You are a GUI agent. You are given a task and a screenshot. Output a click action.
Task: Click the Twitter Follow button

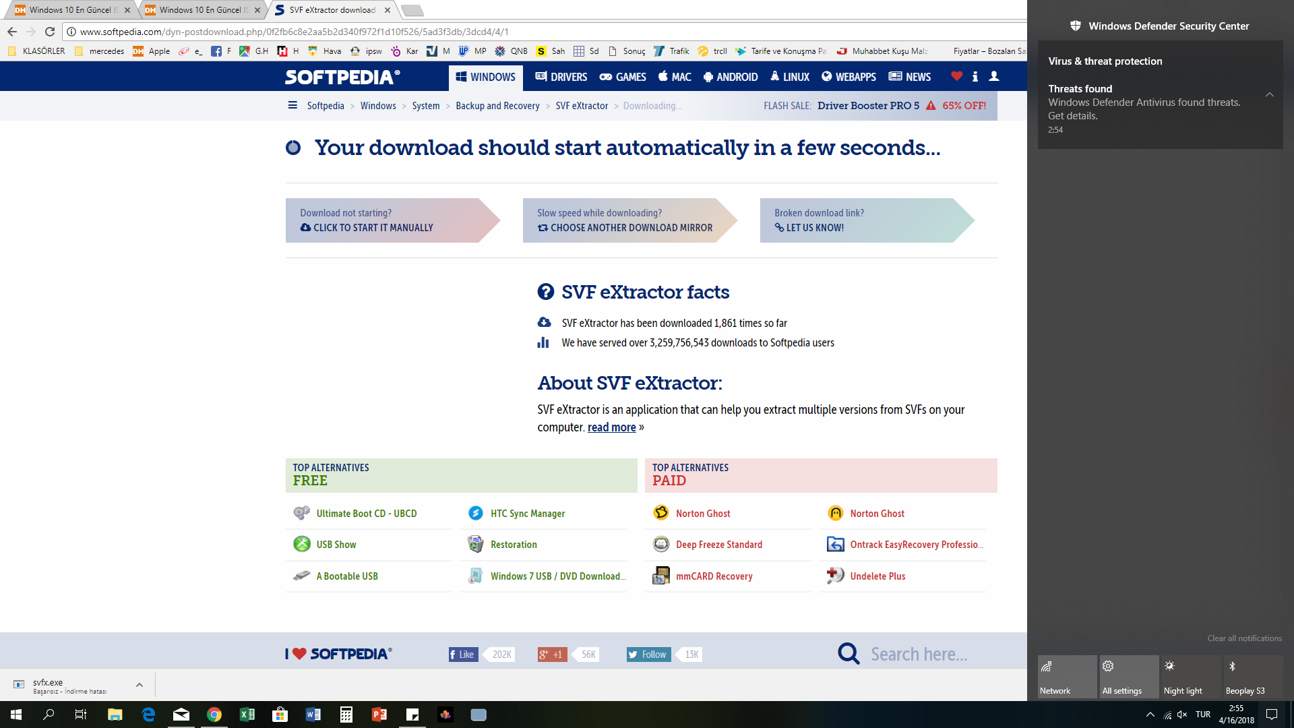pyautogui.click(x=648, y=654)
